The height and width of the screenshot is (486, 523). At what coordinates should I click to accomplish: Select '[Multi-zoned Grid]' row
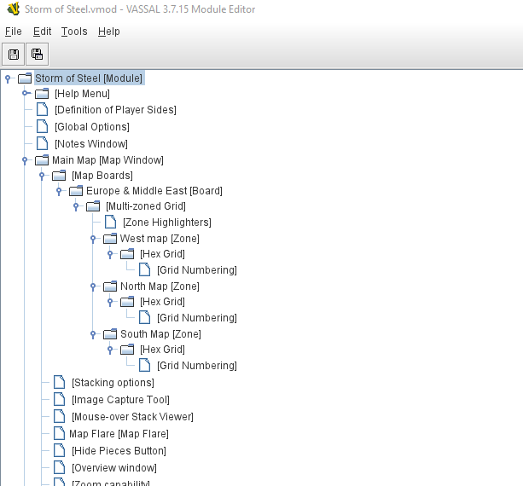tap(146, 206)
